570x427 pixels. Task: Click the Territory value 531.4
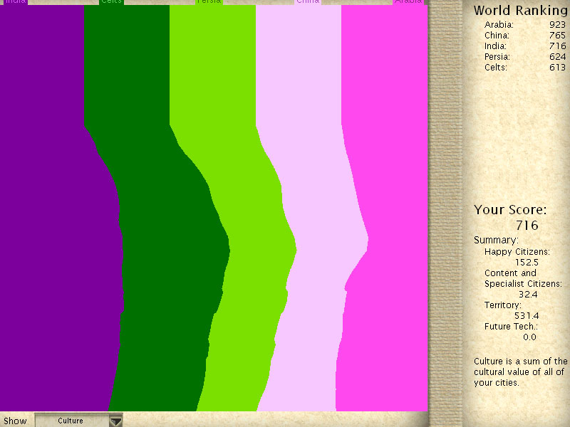[527, 315]
